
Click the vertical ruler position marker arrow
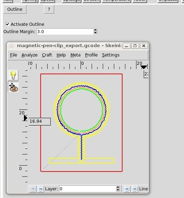(x=26, y=118)
